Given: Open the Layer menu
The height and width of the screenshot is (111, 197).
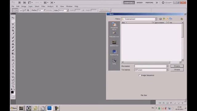Looking at the screenshot, I should point(30,6).
